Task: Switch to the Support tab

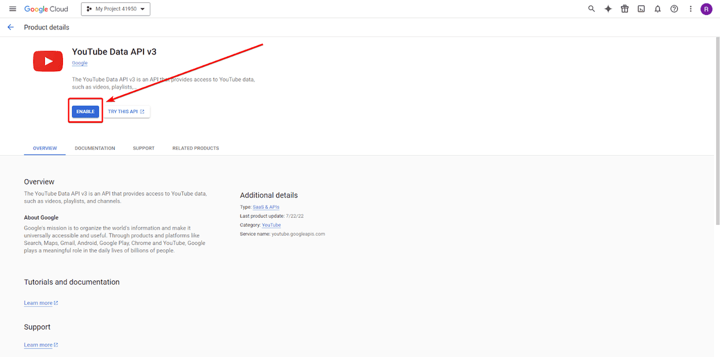Action: pyautogui.click(x=143, y=148)
